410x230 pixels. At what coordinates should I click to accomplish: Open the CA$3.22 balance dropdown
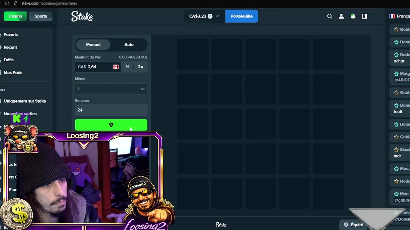click(x=204, y=16)
